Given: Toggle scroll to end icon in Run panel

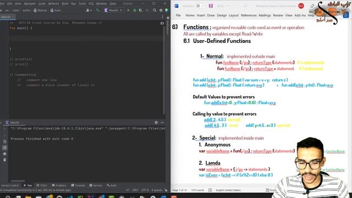Looking at the screenshot, I should click(5, 148).
